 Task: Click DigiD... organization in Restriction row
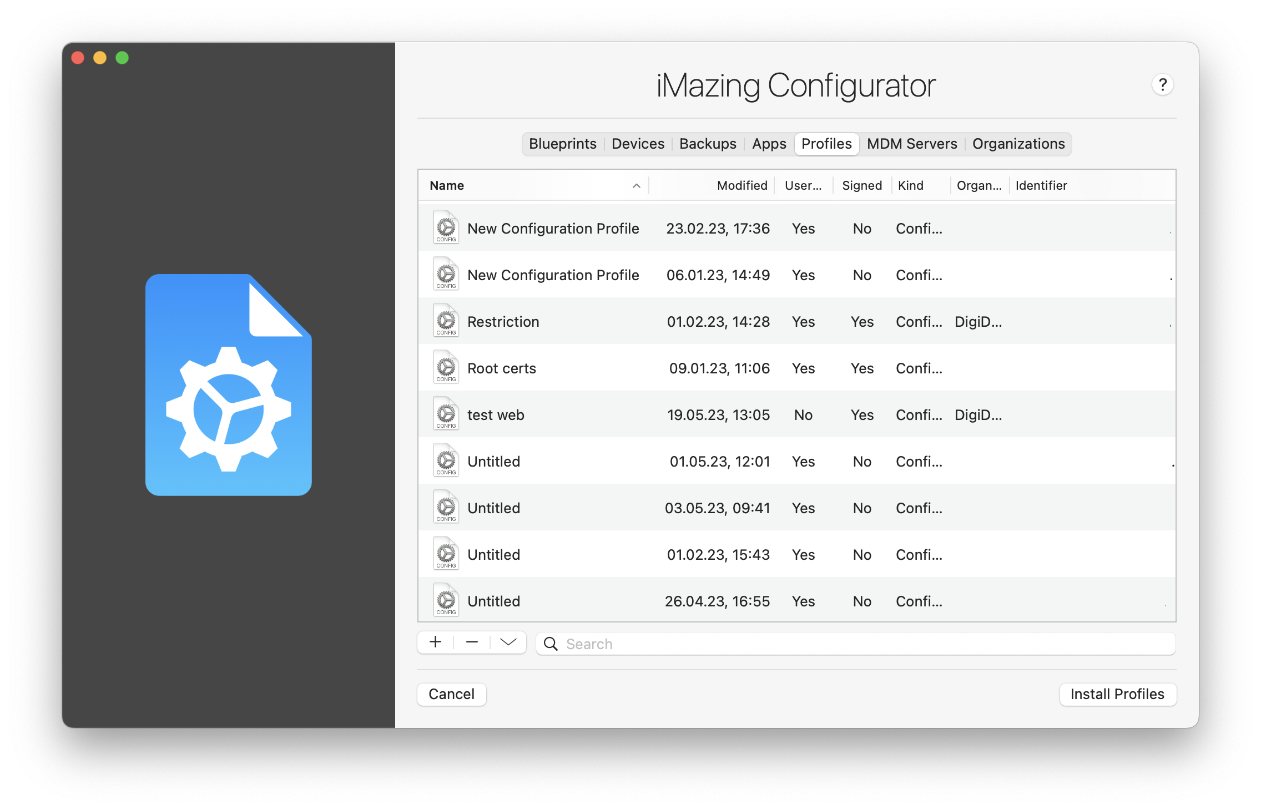coord(978,322)
